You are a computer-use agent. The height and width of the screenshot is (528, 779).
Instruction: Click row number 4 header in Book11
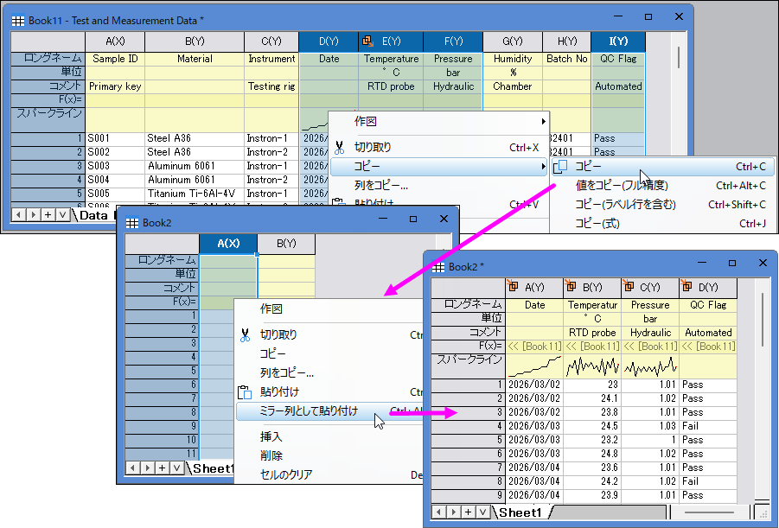[48, 180]
